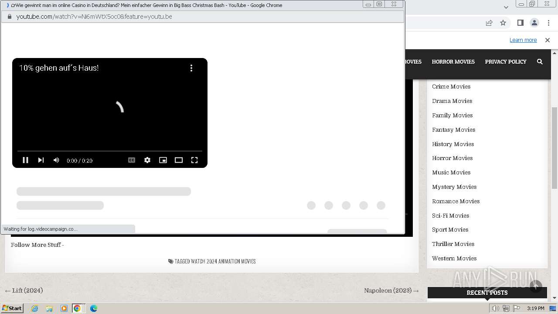
Task: Open the Windows Start menu
Action: point(12,308)
